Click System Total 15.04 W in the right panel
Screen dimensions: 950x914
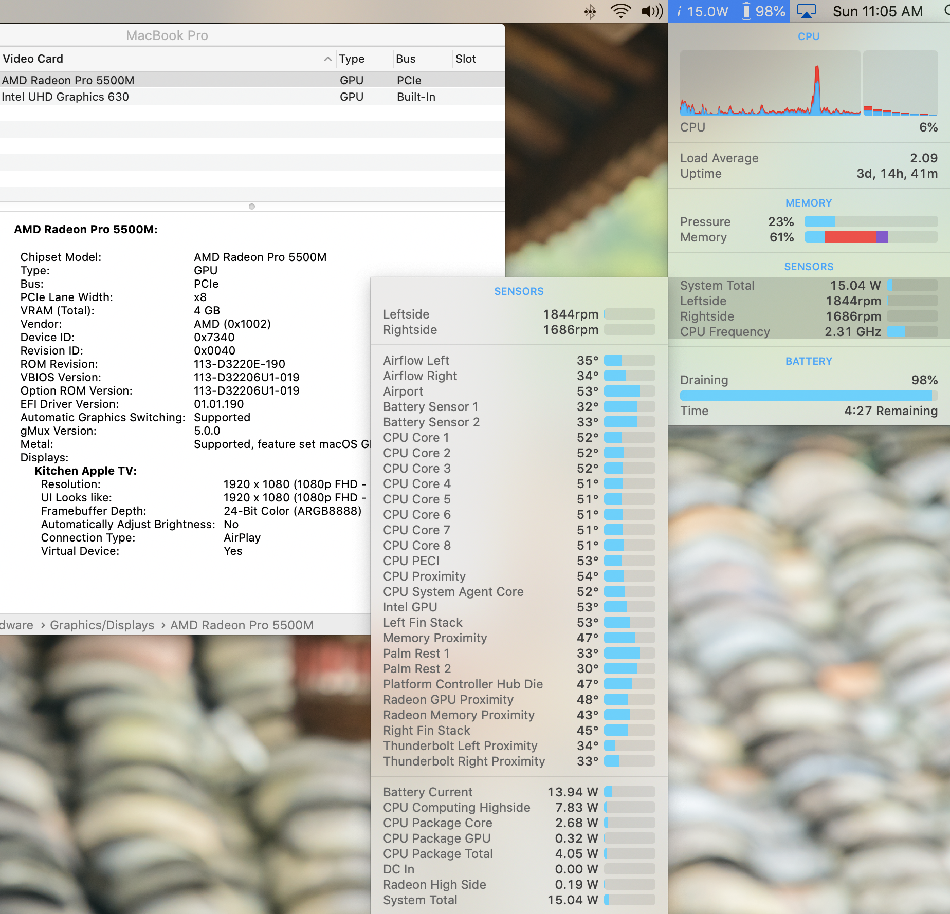[809, 285]
